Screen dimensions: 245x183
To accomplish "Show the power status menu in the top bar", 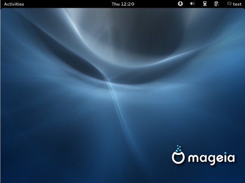I will point(217,4).
